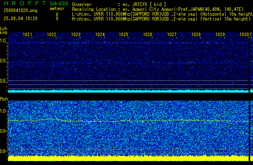Click the Lch 0.9 kHz axis label

(3, 61)
